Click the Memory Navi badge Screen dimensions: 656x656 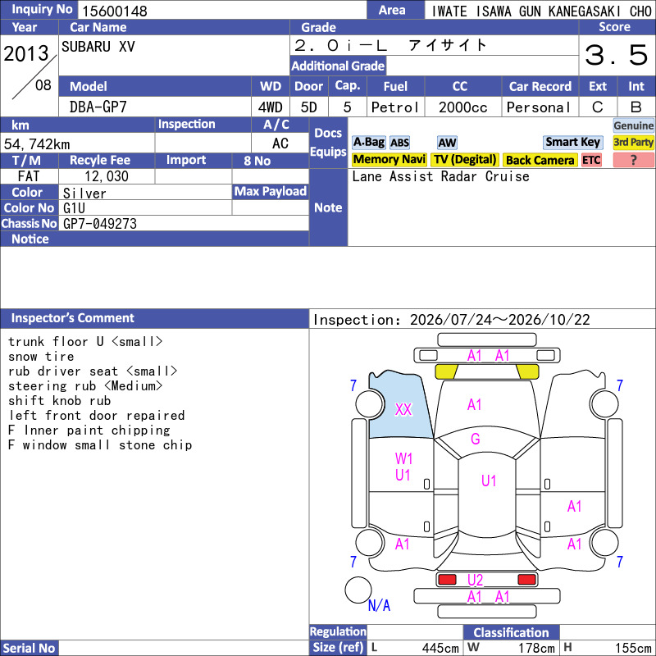(x=389, y=159)
